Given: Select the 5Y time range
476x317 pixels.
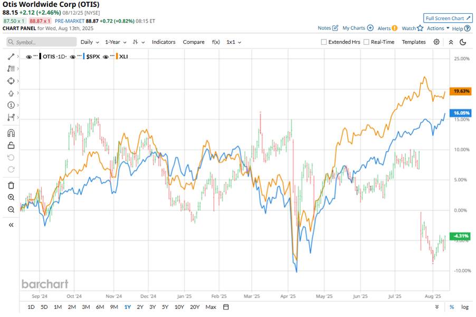Looking at the screenshot, I should 165,307.
